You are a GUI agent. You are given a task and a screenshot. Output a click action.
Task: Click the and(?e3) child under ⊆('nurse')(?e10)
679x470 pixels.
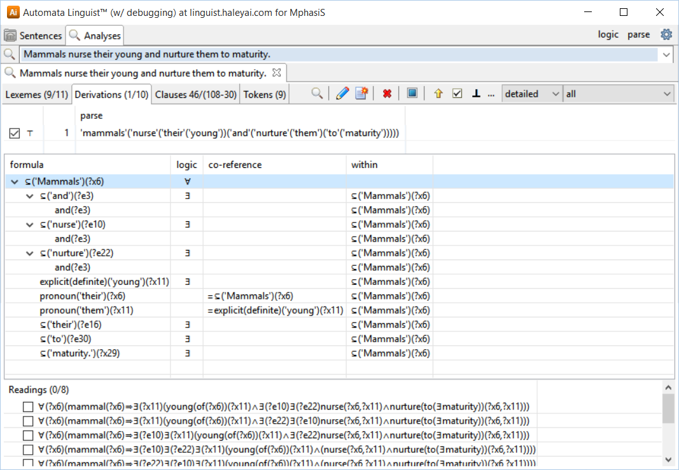click(x=73, y=239)
